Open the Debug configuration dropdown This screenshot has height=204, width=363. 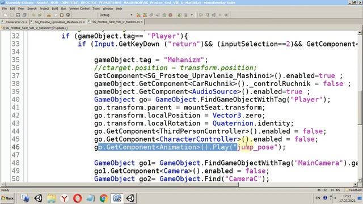pos(116,15)
